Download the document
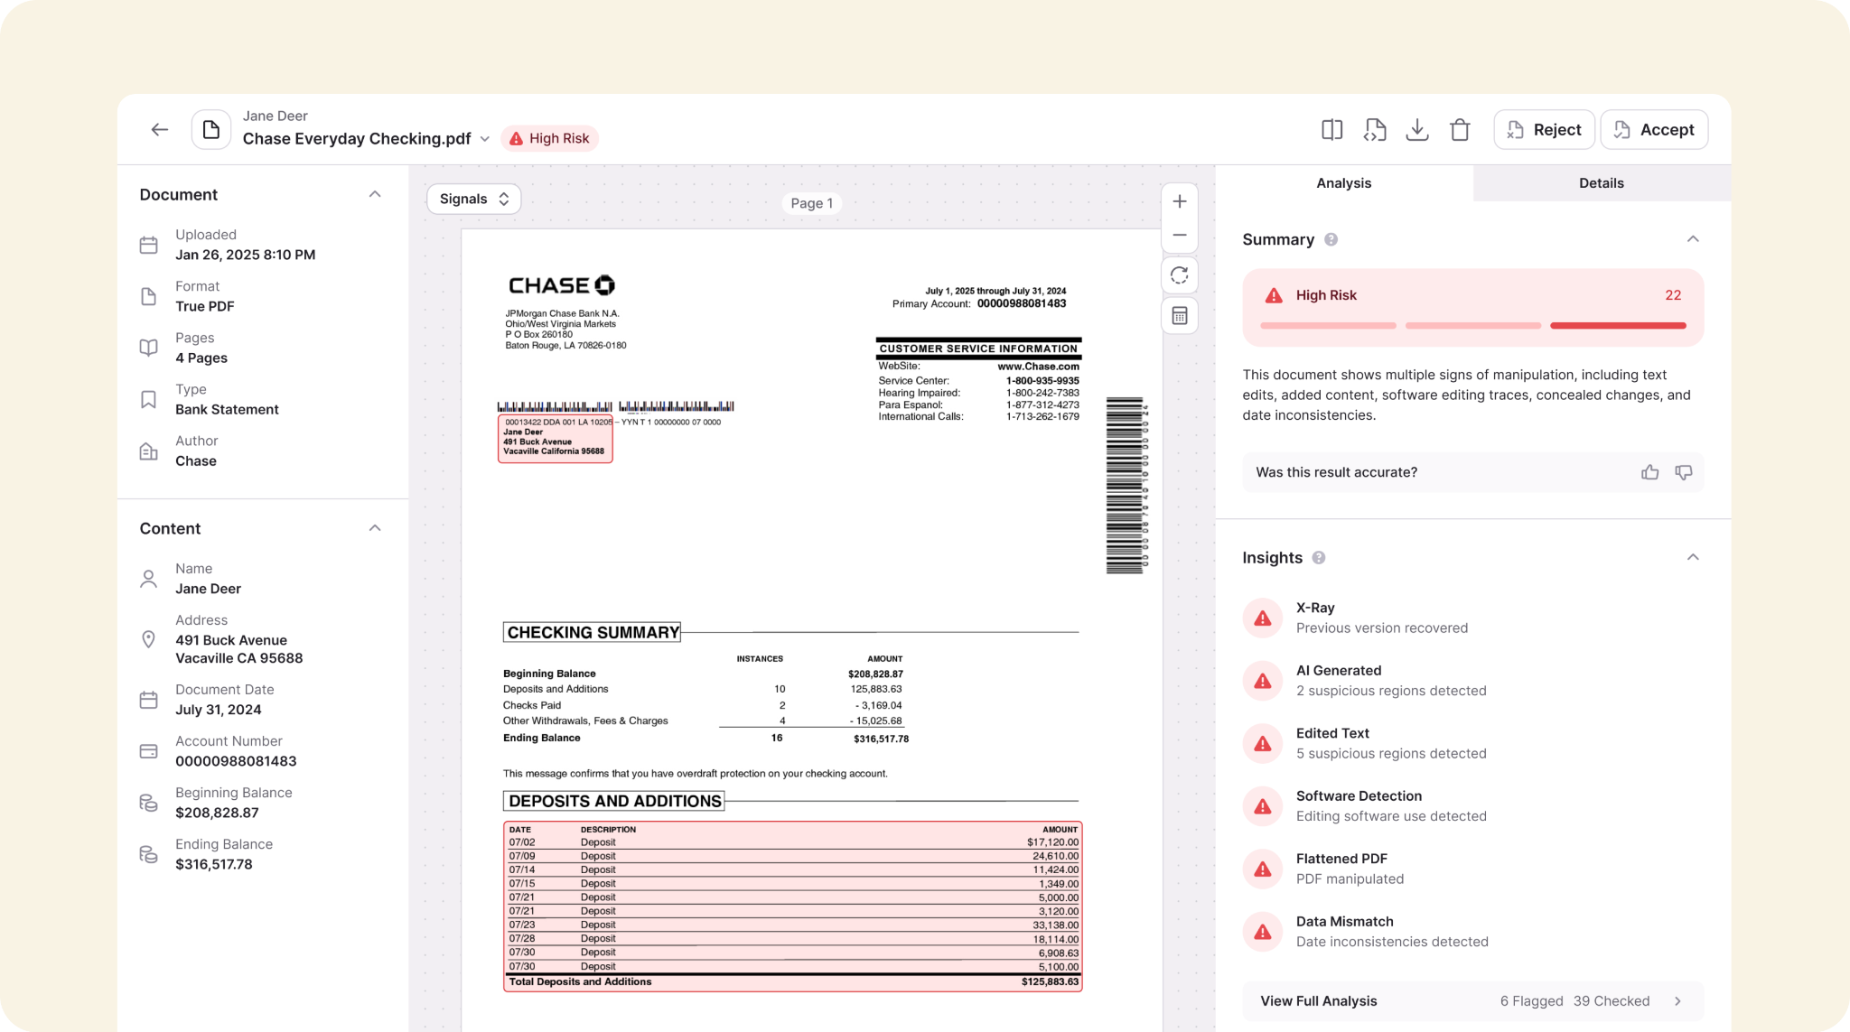Screen dimensions: 1850x1032 1417,130
